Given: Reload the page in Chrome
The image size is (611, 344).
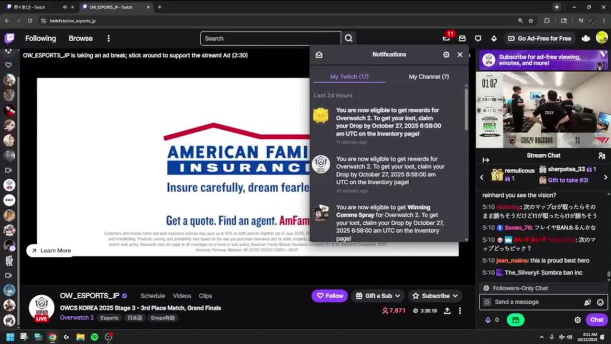Looking at the screenshot, I should (x=30, y=21).
